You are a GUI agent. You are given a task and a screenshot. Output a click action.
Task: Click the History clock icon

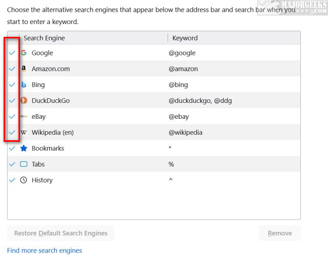point(24,180)
